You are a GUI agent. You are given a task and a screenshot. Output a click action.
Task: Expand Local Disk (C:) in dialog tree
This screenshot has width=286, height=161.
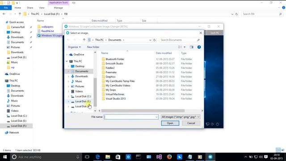68,97
